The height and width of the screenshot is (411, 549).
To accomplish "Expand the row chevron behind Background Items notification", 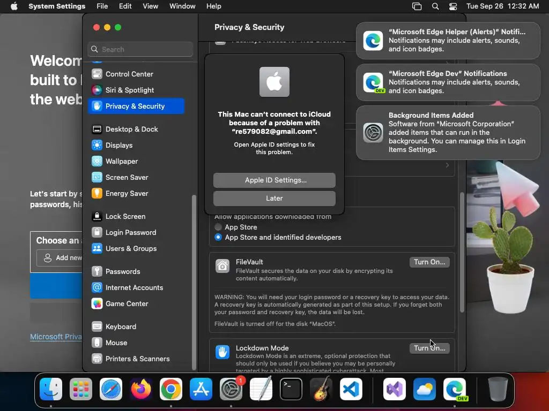I will pyautogui.click(x=447, y=165).
